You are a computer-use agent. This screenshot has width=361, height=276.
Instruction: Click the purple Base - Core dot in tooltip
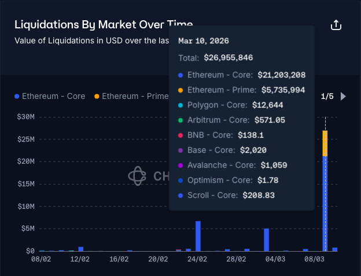point(181,150)
